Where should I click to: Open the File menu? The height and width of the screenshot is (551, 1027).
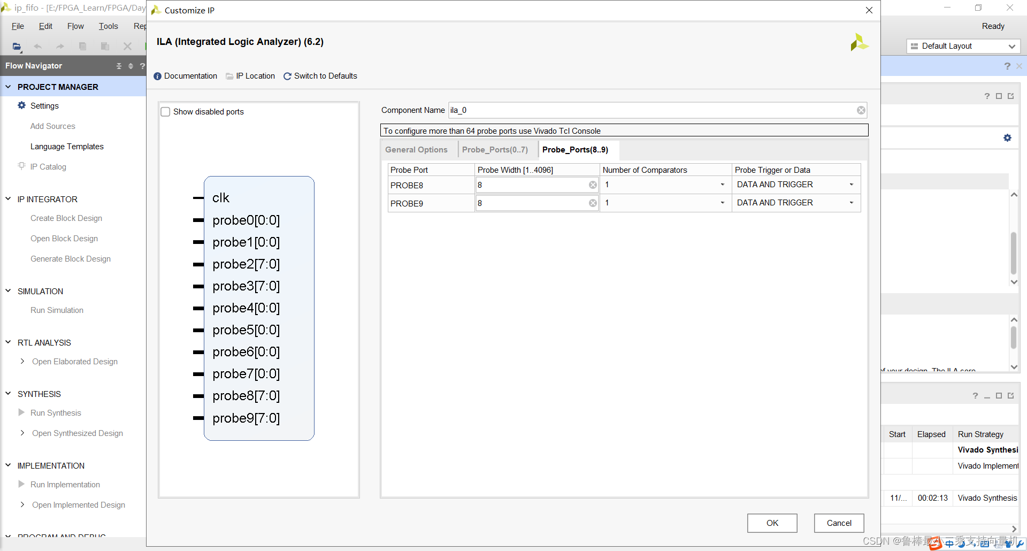pyautogui.click(x=18, y=26)
